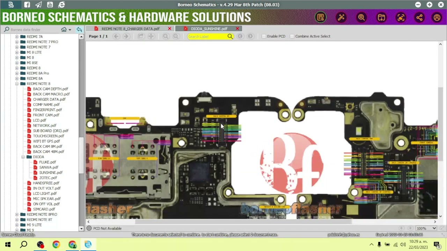Switch to REDMI NOTE 8_CHARGER DATA.pdf tab
This screenshot has width=447, height=251.
(130, 29)
